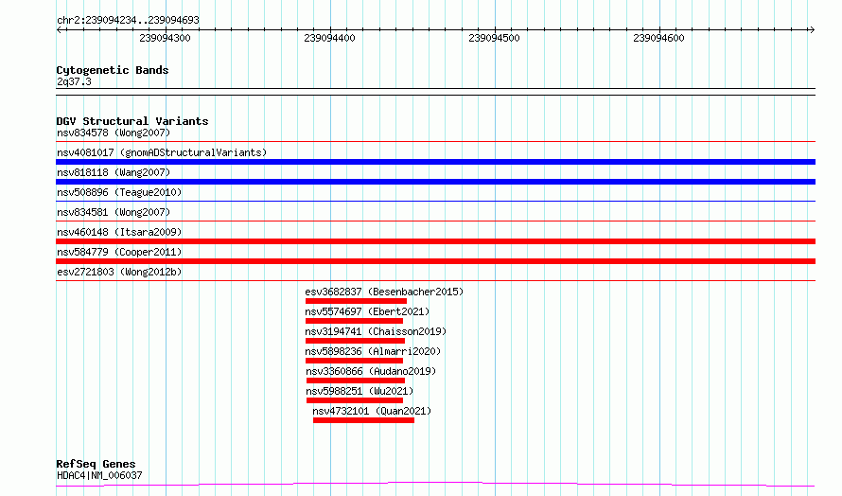This screenshot has width=842, height=496.
Task: Click the nsv834578 (Wong2007) variant label
Action: tap(114, 133)
